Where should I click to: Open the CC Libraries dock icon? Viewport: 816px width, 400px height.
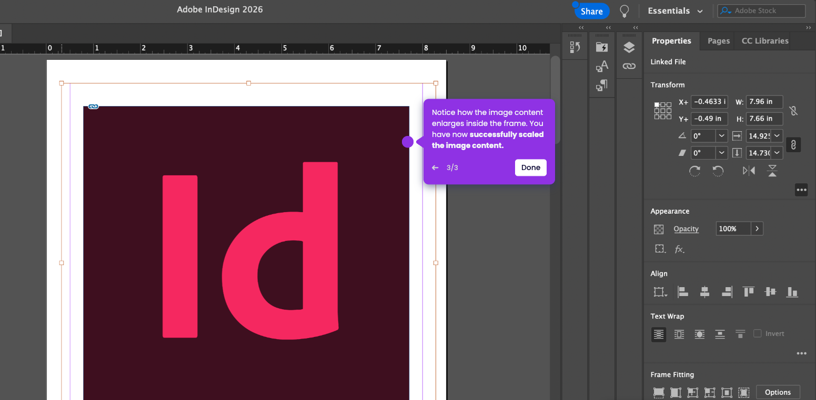(601, 48)
